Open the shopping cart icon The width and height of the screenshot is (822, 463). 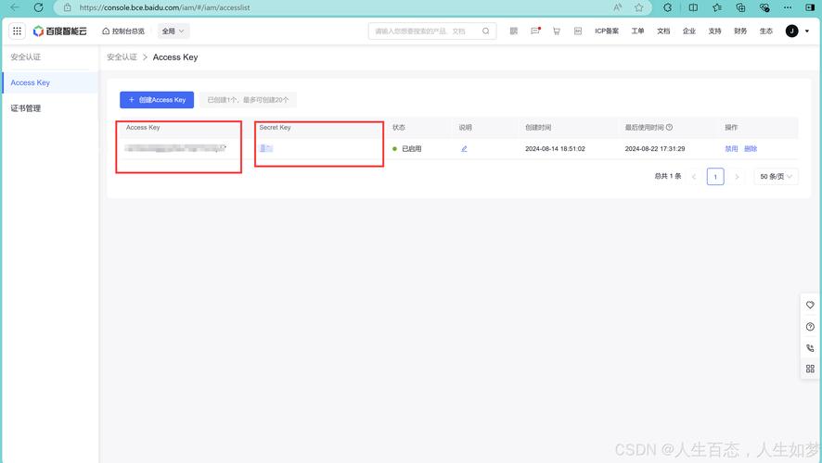[x=557, y=31]
